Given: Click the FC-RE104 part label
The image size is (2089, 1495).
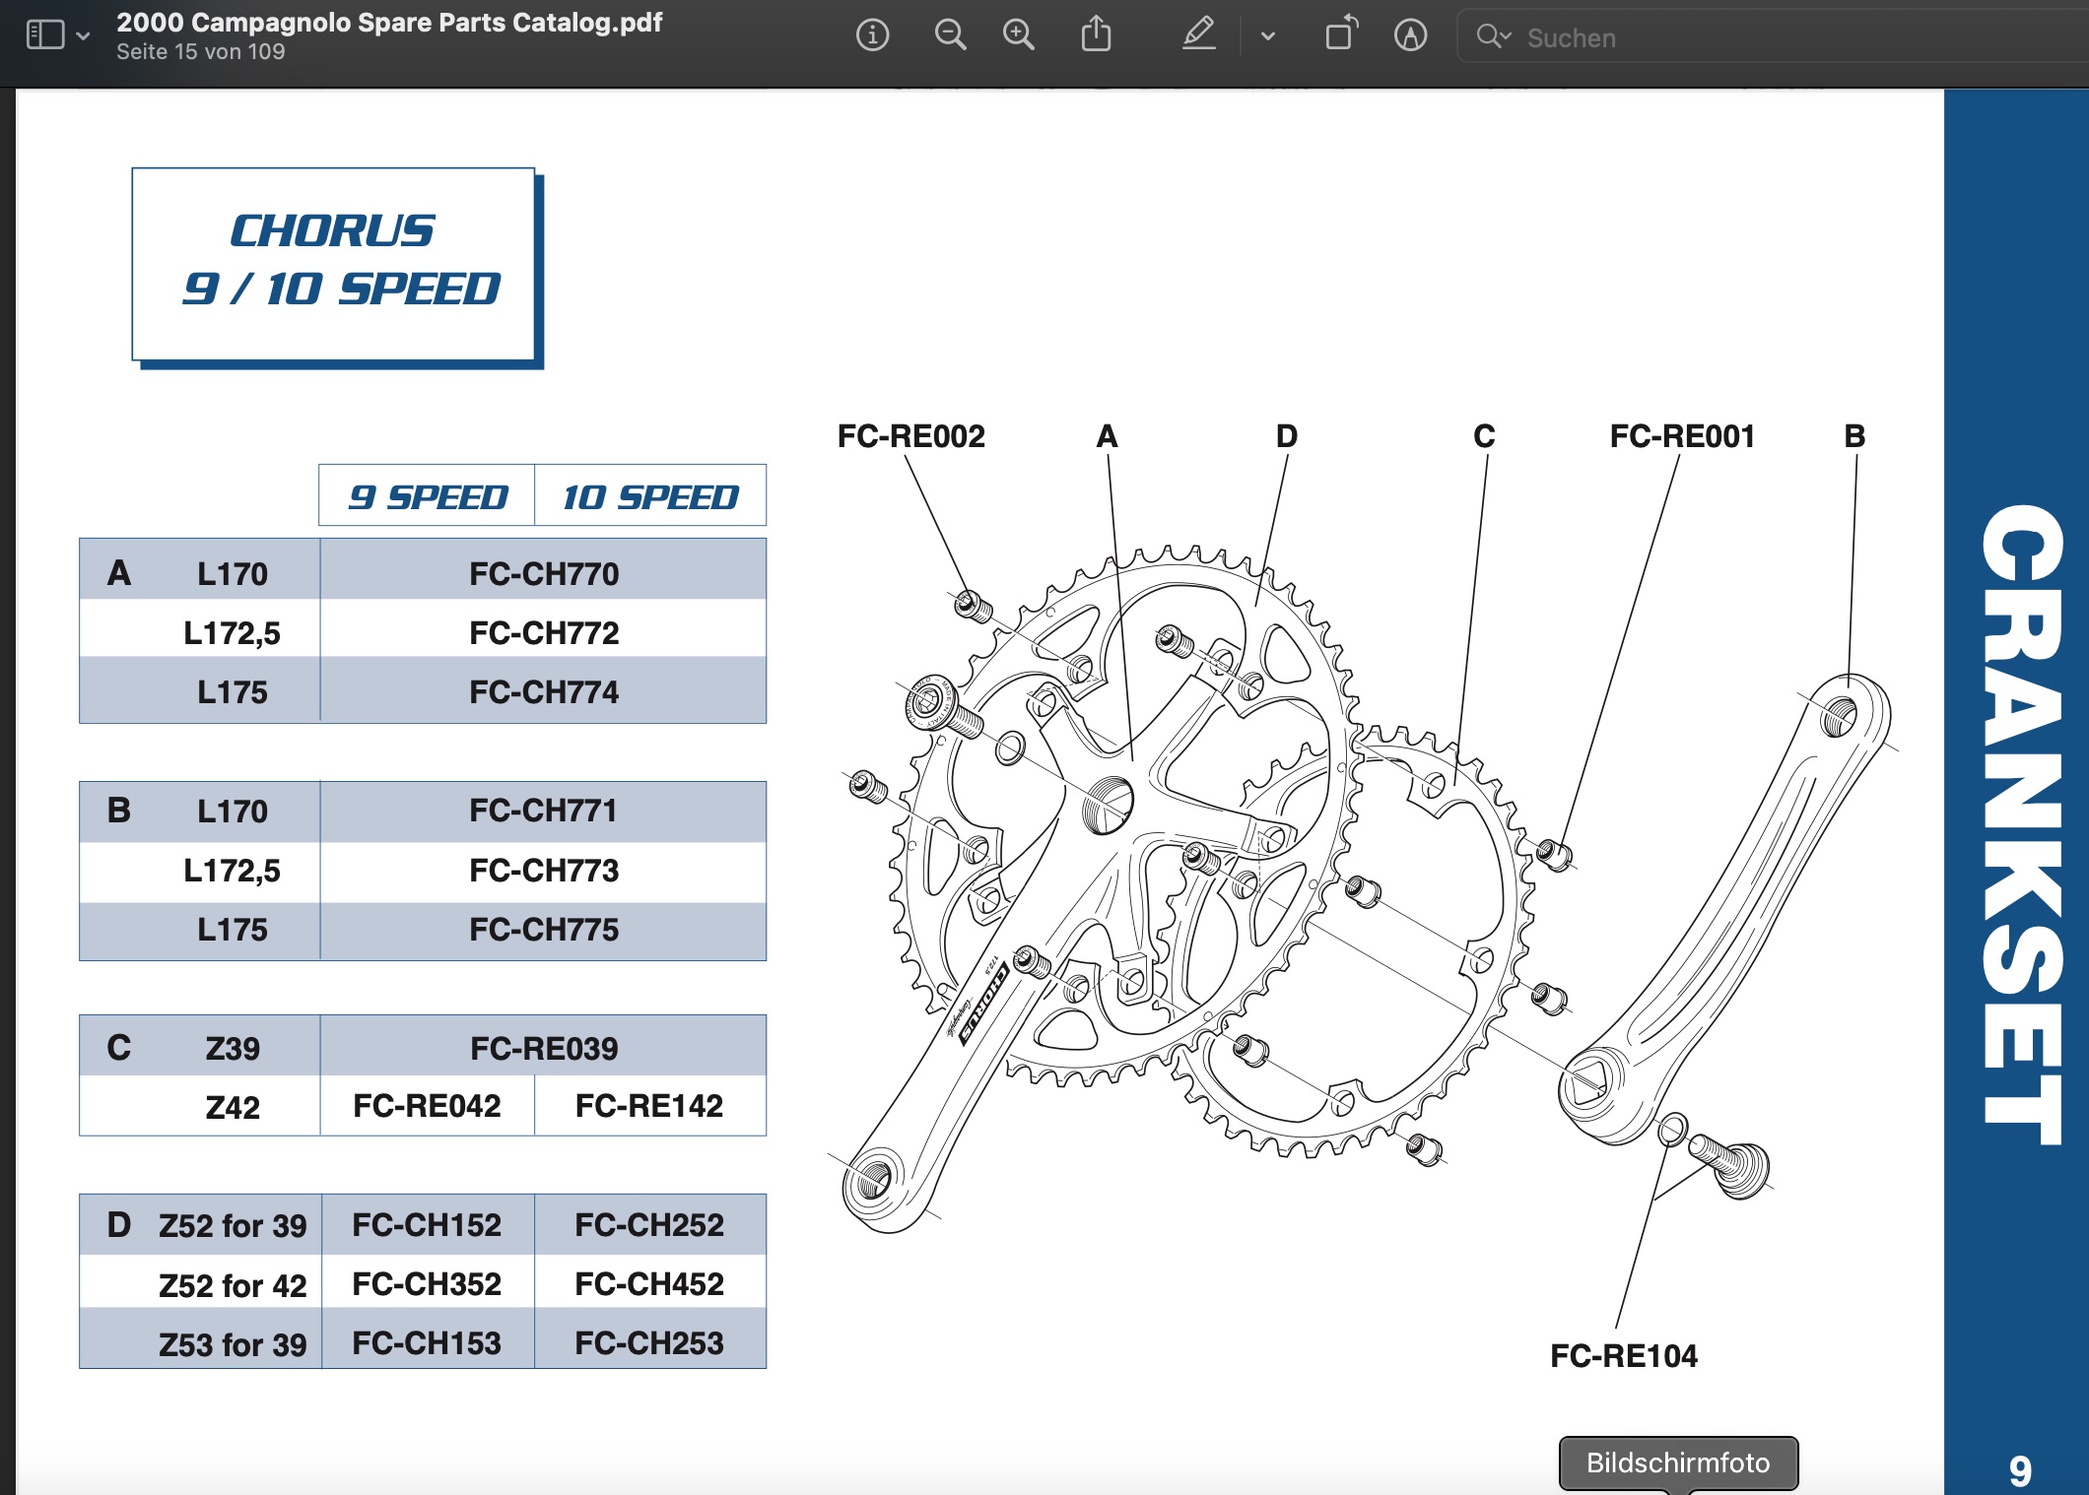Looking at the screenshot, I should click(1623, 1356).
